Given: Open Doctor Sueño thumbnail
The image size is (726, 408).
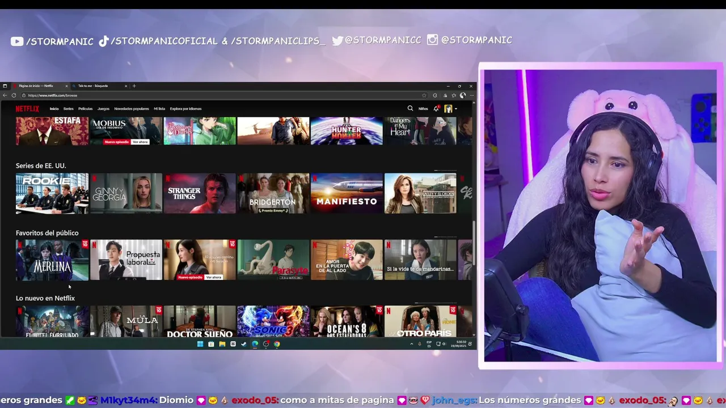Looking at the screenshot, I should 200,321.
